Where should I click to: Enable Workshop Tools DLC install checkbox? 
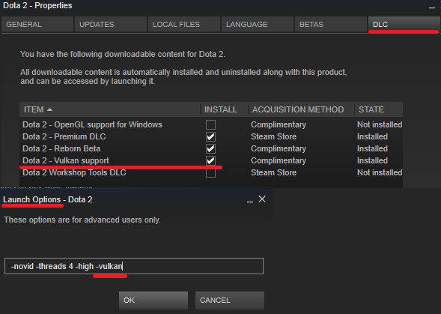tap(210, 172)
